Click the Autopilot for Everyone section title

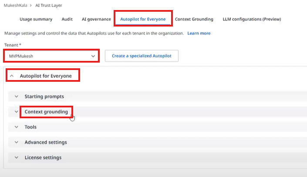click(x=46, y=76)
